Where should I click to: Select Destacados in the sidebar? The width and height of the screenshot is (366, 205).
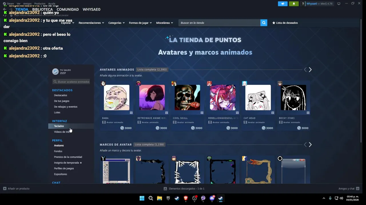pyautogui.click(x=60, y=95)
